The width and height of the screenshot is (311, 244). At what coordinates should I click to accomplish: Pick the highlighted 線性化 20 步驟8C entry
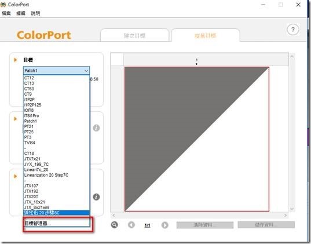click(57, 213)
